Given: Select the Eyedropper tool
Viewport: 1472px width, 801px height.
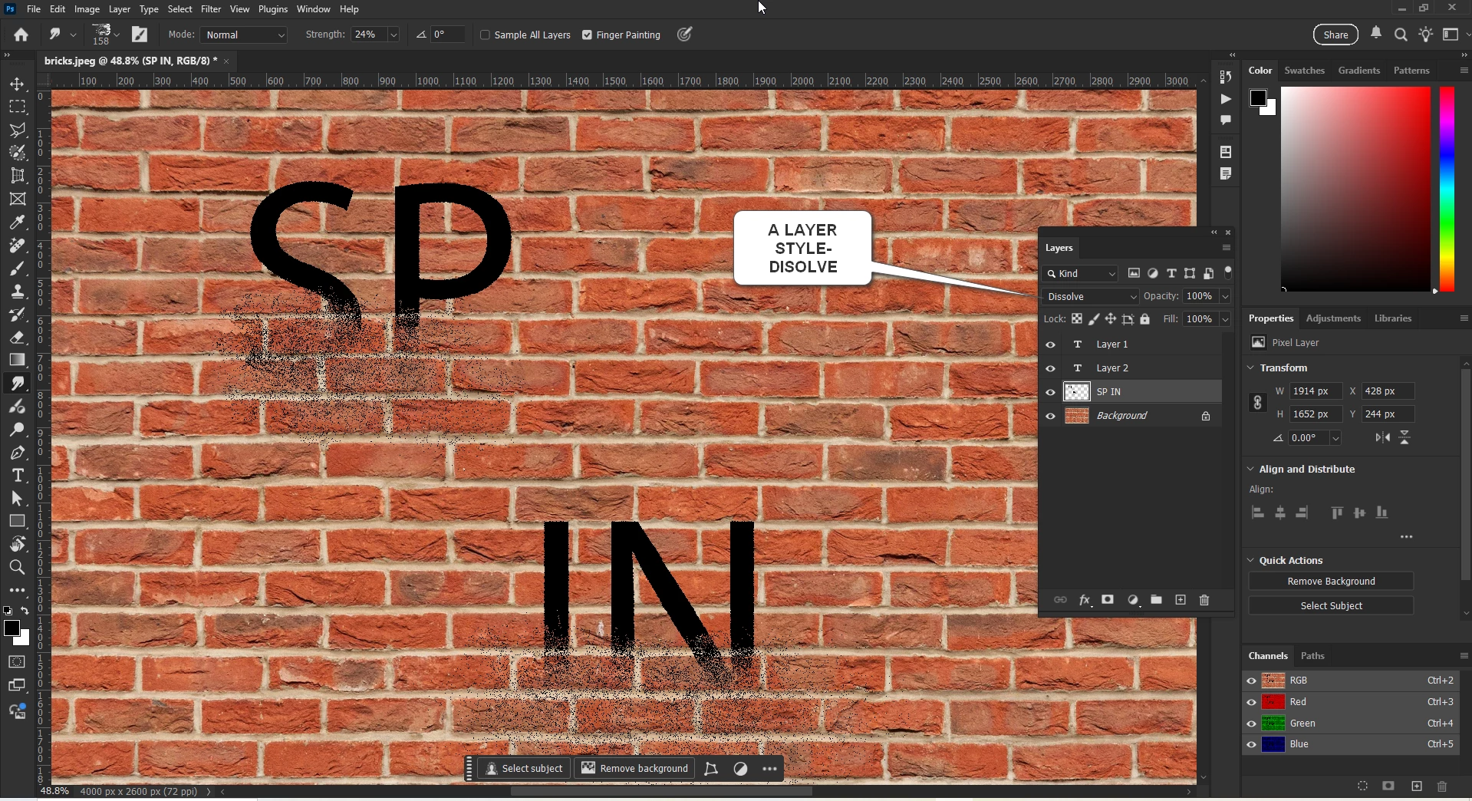Looking at the screenshot, I should pos(17,222).
